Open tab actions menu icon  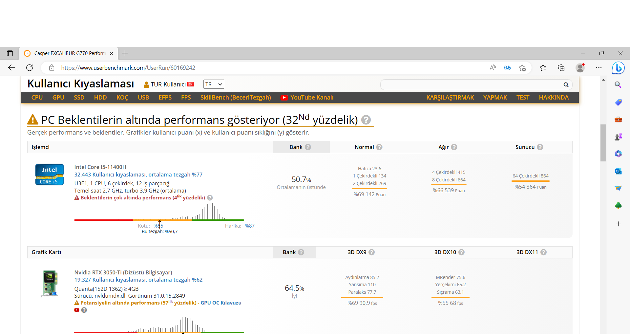(10, 53)
